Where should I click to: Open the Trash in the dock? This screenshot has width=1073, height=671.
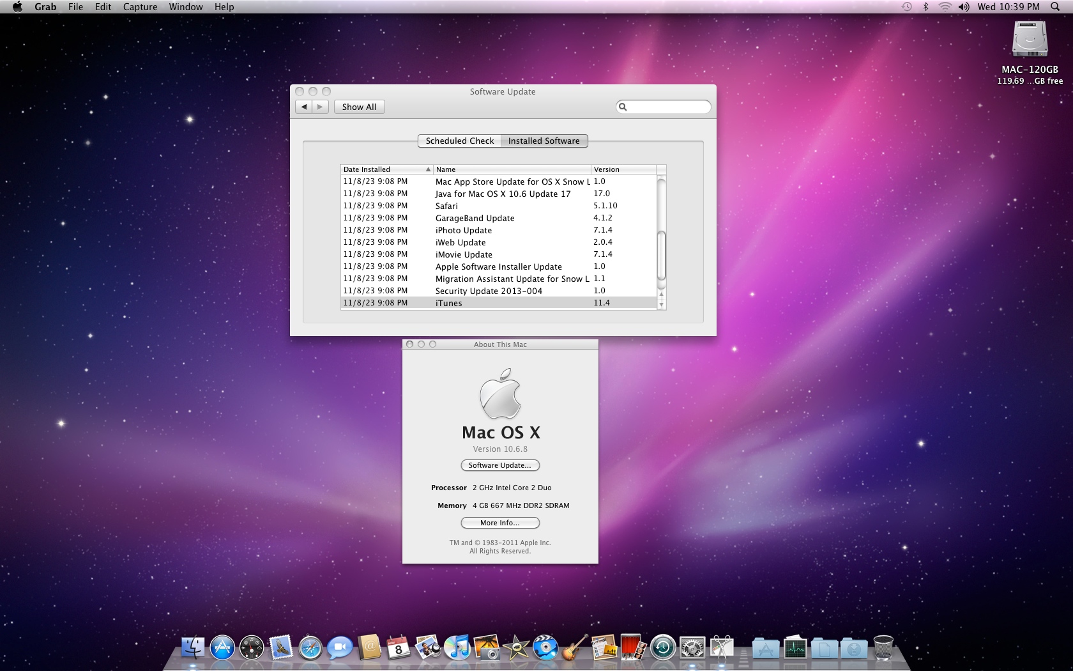point(883,648)
